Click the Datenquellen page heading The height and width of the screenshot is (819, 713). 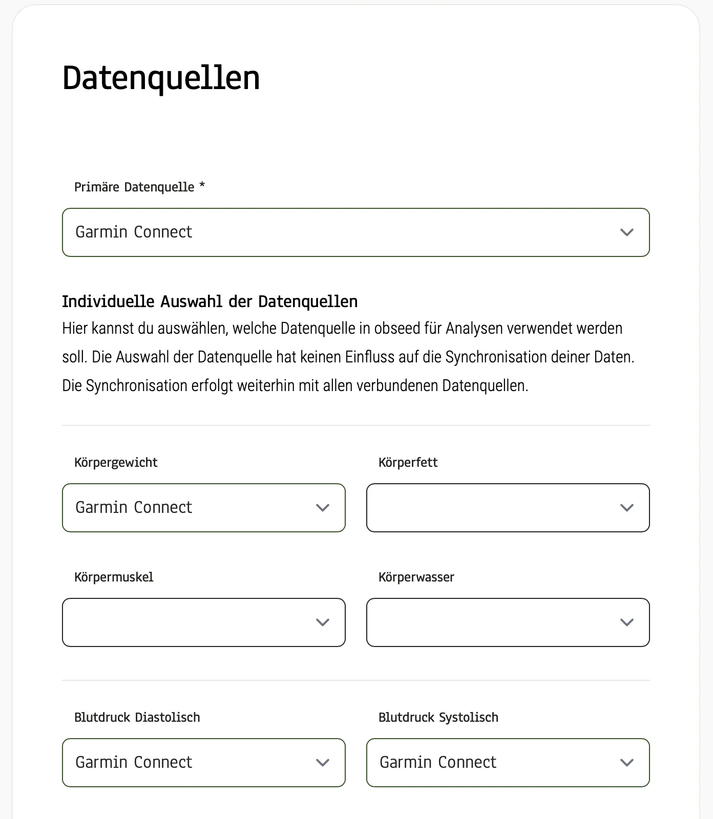[x=161, y=78]
